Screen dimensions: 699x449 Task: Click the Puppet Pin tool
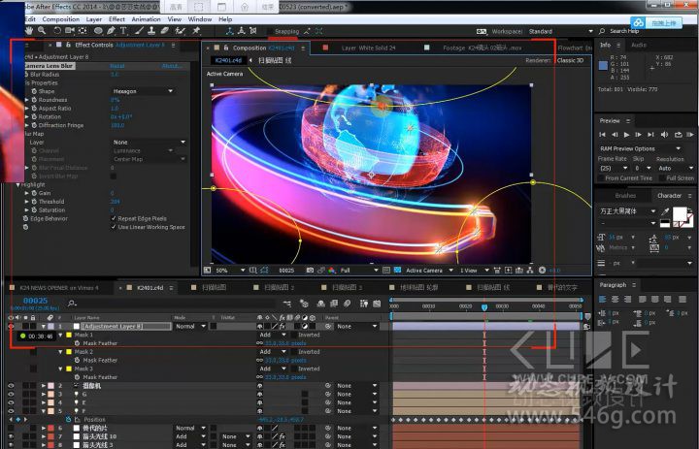[197, 31]
